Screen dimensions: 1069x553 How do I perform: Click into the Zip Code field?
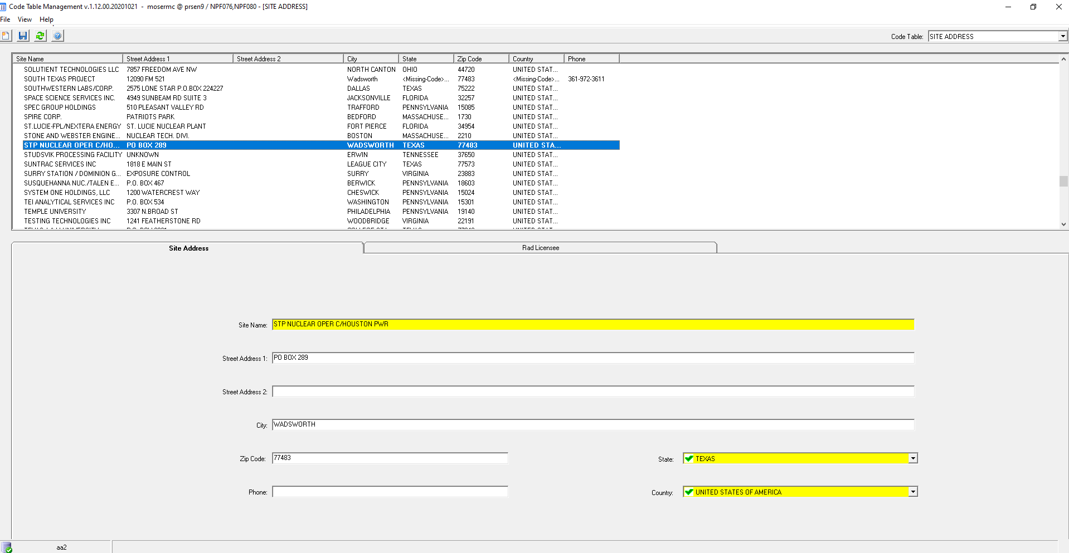pyautogui.click(x=390, y=458)
